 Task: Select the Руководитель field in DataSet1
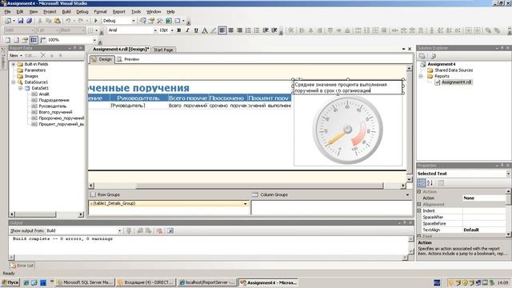pyautogui.click(x=52, y=106)
